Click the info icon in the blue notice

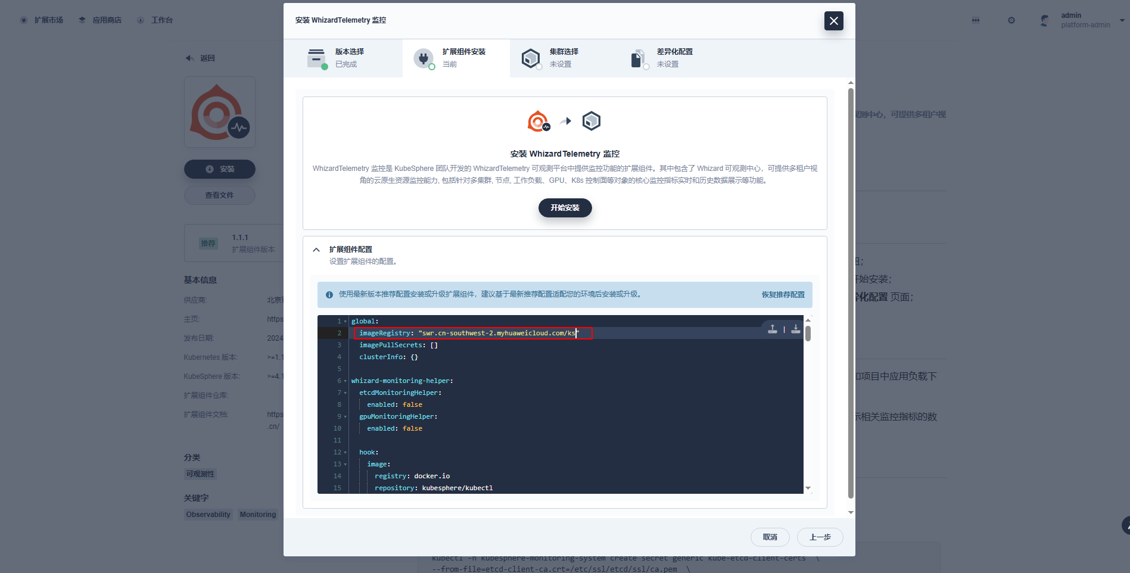click(329, 295)
